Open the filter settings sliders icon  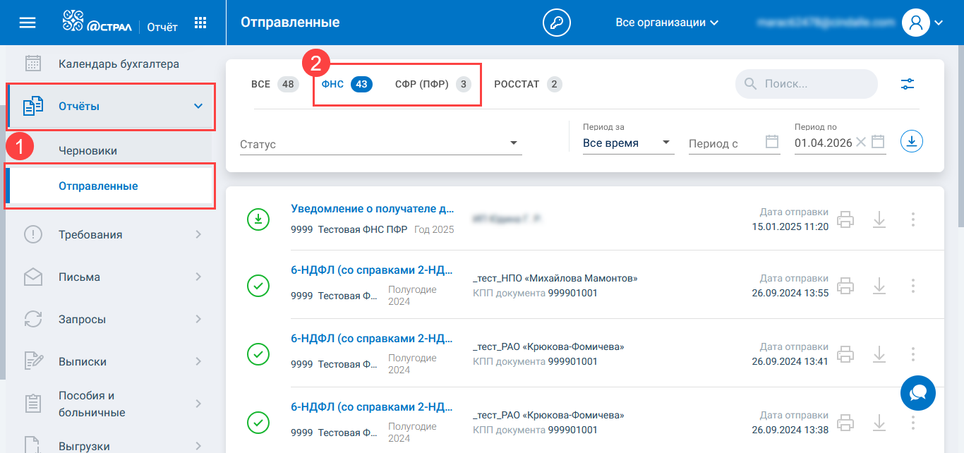[x=908, y=84]
